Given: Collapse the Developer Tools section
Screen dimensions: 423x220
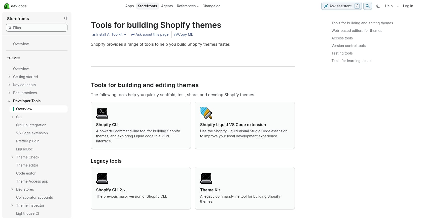Looking at the screenshot, I should tap(9, 101).
